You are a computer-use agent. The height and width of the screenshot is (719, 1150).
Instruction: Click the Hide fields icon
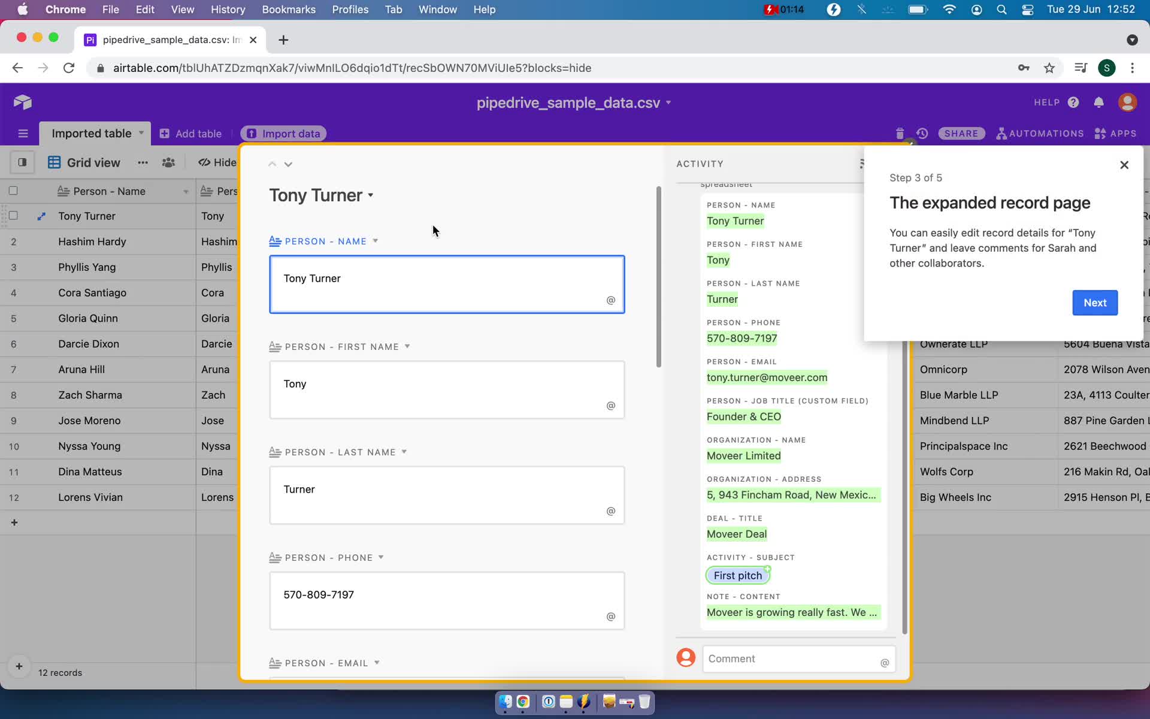pyautogui.click(x=204, y=162)
